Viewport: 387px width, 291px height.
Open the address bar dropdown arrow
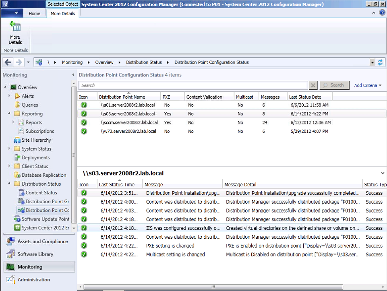[373, 62]
